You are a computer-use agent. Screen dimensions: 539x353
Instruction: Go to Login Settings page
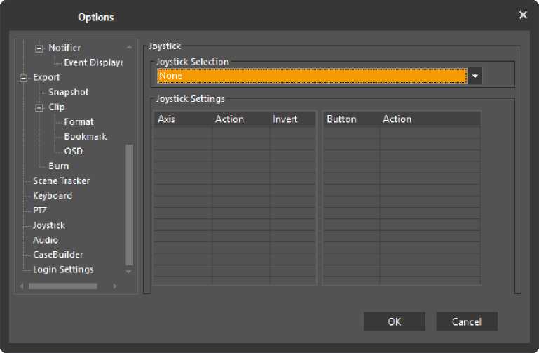(x=62, y=269)
